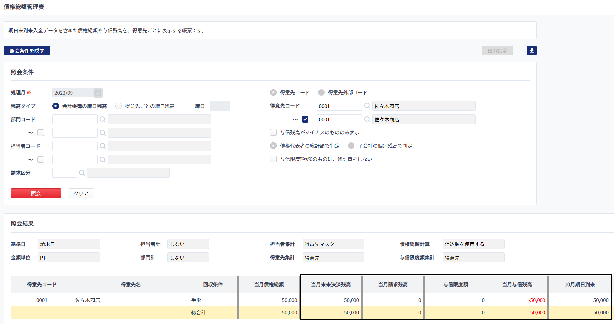614x324 pixels.
Task: Click second 得意先コード range field 0001
Action: pyautogui.click(x=339, y=119)
